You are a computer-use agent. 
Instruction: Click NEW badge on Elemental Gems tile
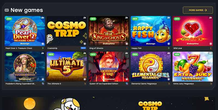(135, 54)
